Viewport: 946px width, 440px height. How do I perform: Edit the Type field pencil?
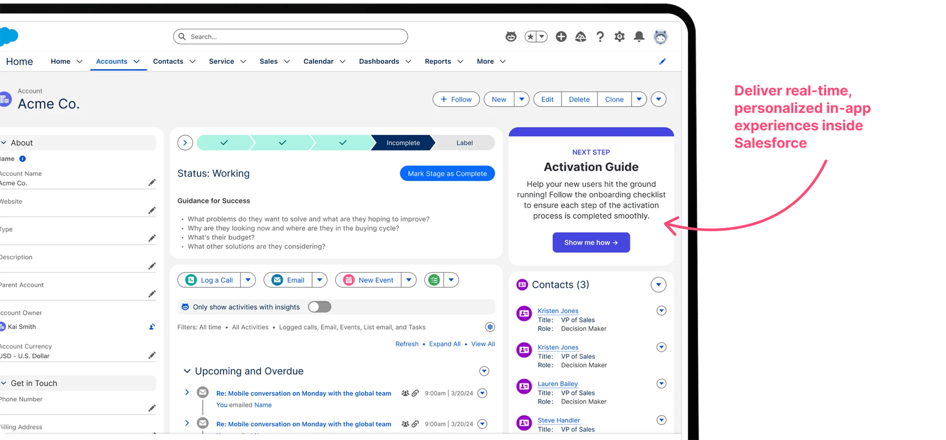click(x=152, y=238)
